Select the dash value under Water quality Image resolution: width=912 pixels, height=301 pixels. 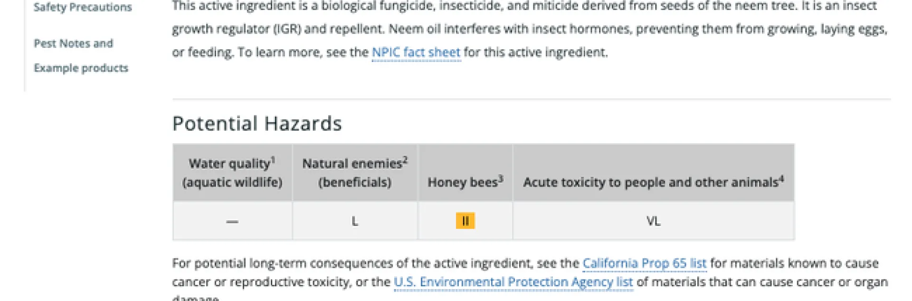(232, 221)
